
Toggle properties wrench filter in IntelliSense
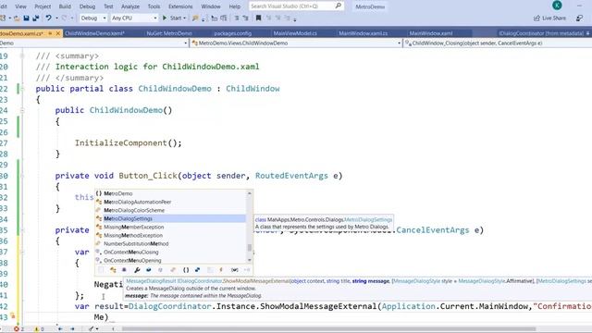tap(137, 269)
